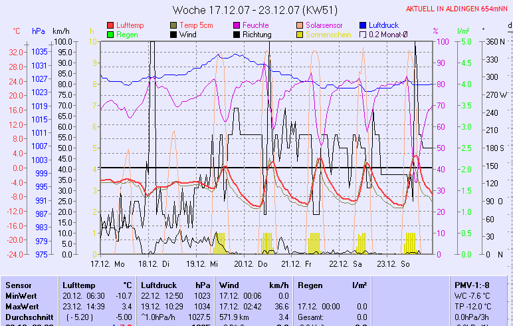Select the blue Luftdruck legend square
The image size is (513, 326).
point(363,25)
